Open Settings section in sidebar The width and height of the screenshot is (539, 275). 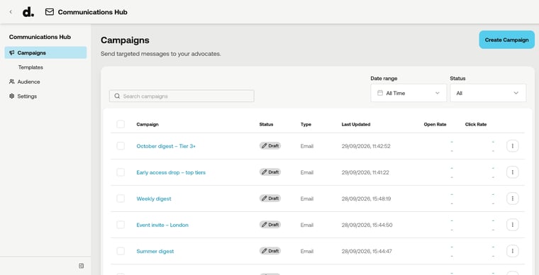tap(27, 96)
